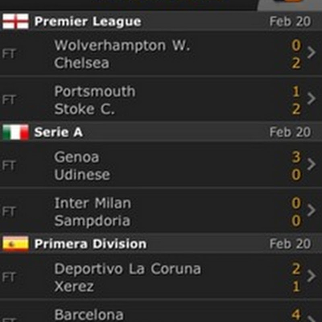
Task: Click the Genoa team name
Action: (x=76, y=157)
